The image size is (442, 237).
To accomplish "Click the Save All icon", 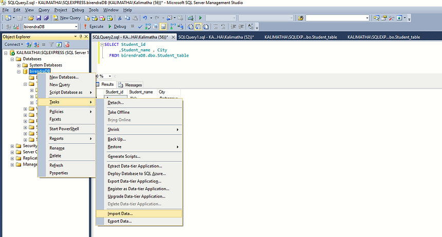I will 46,18.
